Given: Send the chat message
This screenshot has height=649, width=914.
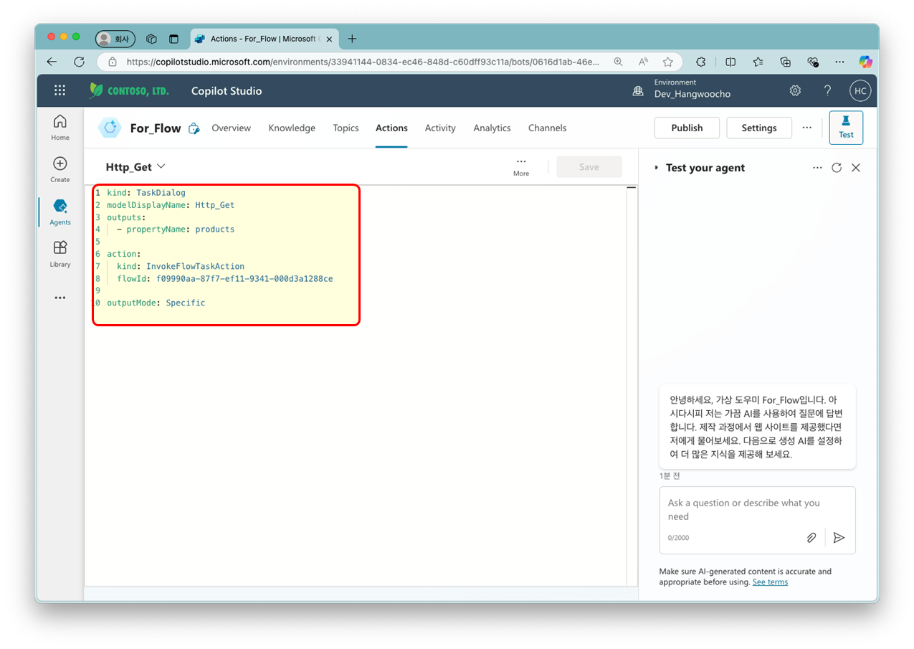Looking at the screenshot, I should coord(839,537).
